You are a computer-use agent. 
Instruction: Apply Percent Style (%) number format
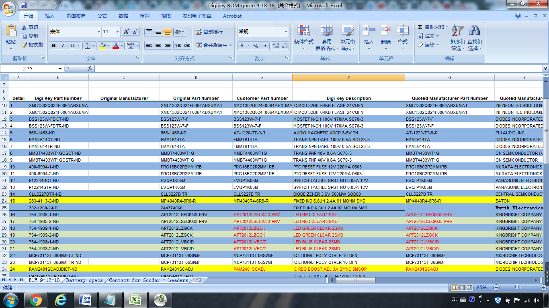pyautogui.click(x=256, y=46)
